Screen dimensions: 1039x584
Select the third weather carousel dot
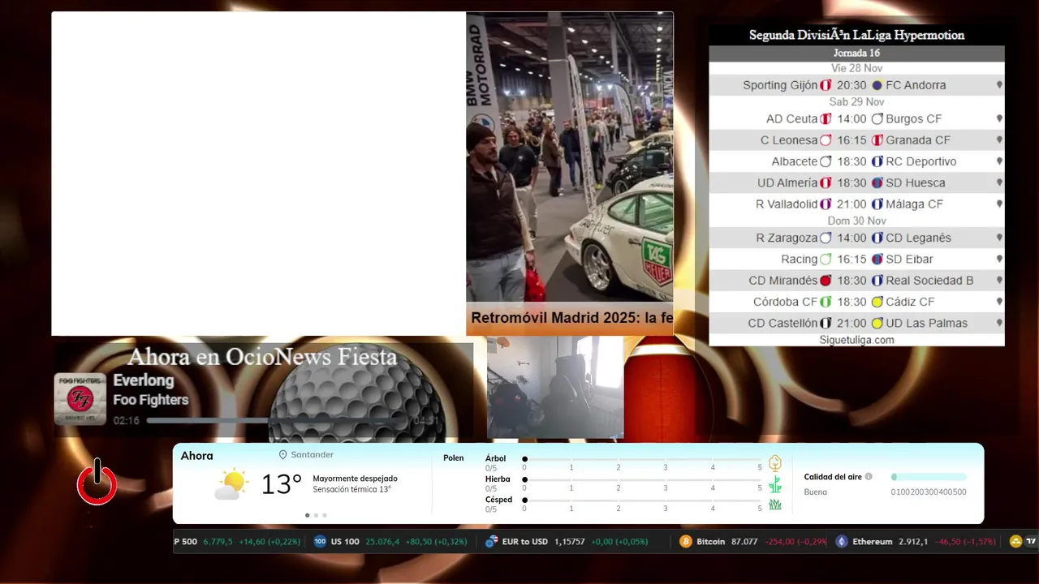click(x=325, y=515)
